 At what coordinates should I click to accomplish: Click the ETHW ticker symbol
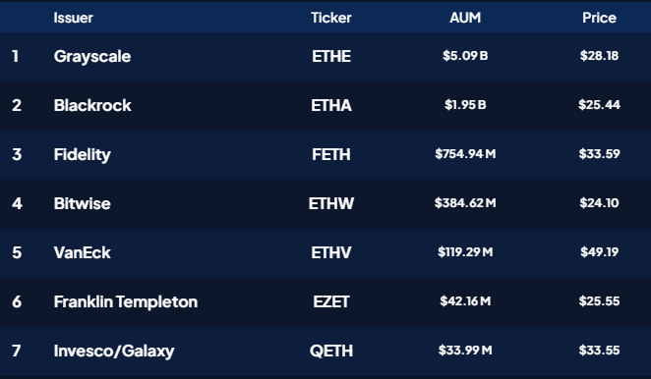pyautogui.click(x=331, y=203)
